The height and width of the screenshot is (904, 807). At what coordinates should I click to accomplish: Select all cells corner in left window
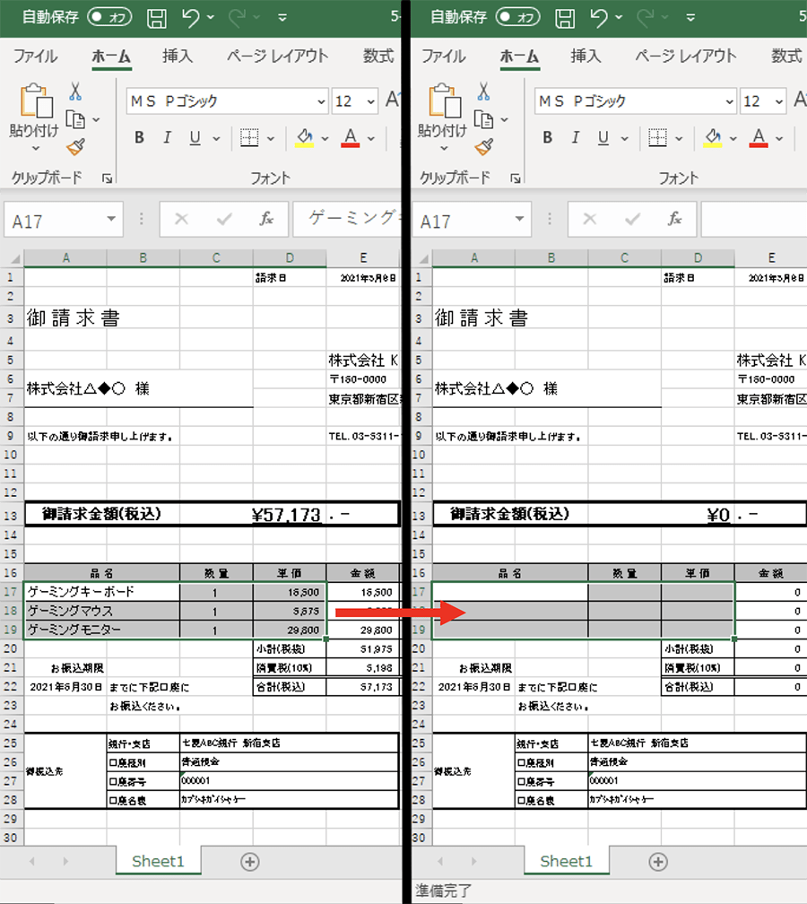[13, 258]
